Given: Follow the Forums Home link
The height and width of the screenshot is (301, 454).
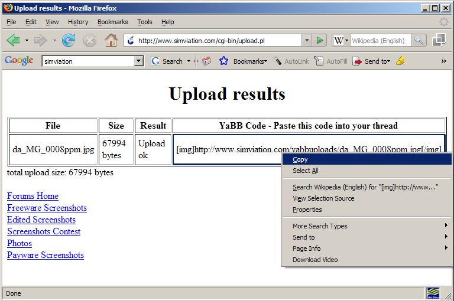Looking at the screenshot, I should click(x=33, y=196).
